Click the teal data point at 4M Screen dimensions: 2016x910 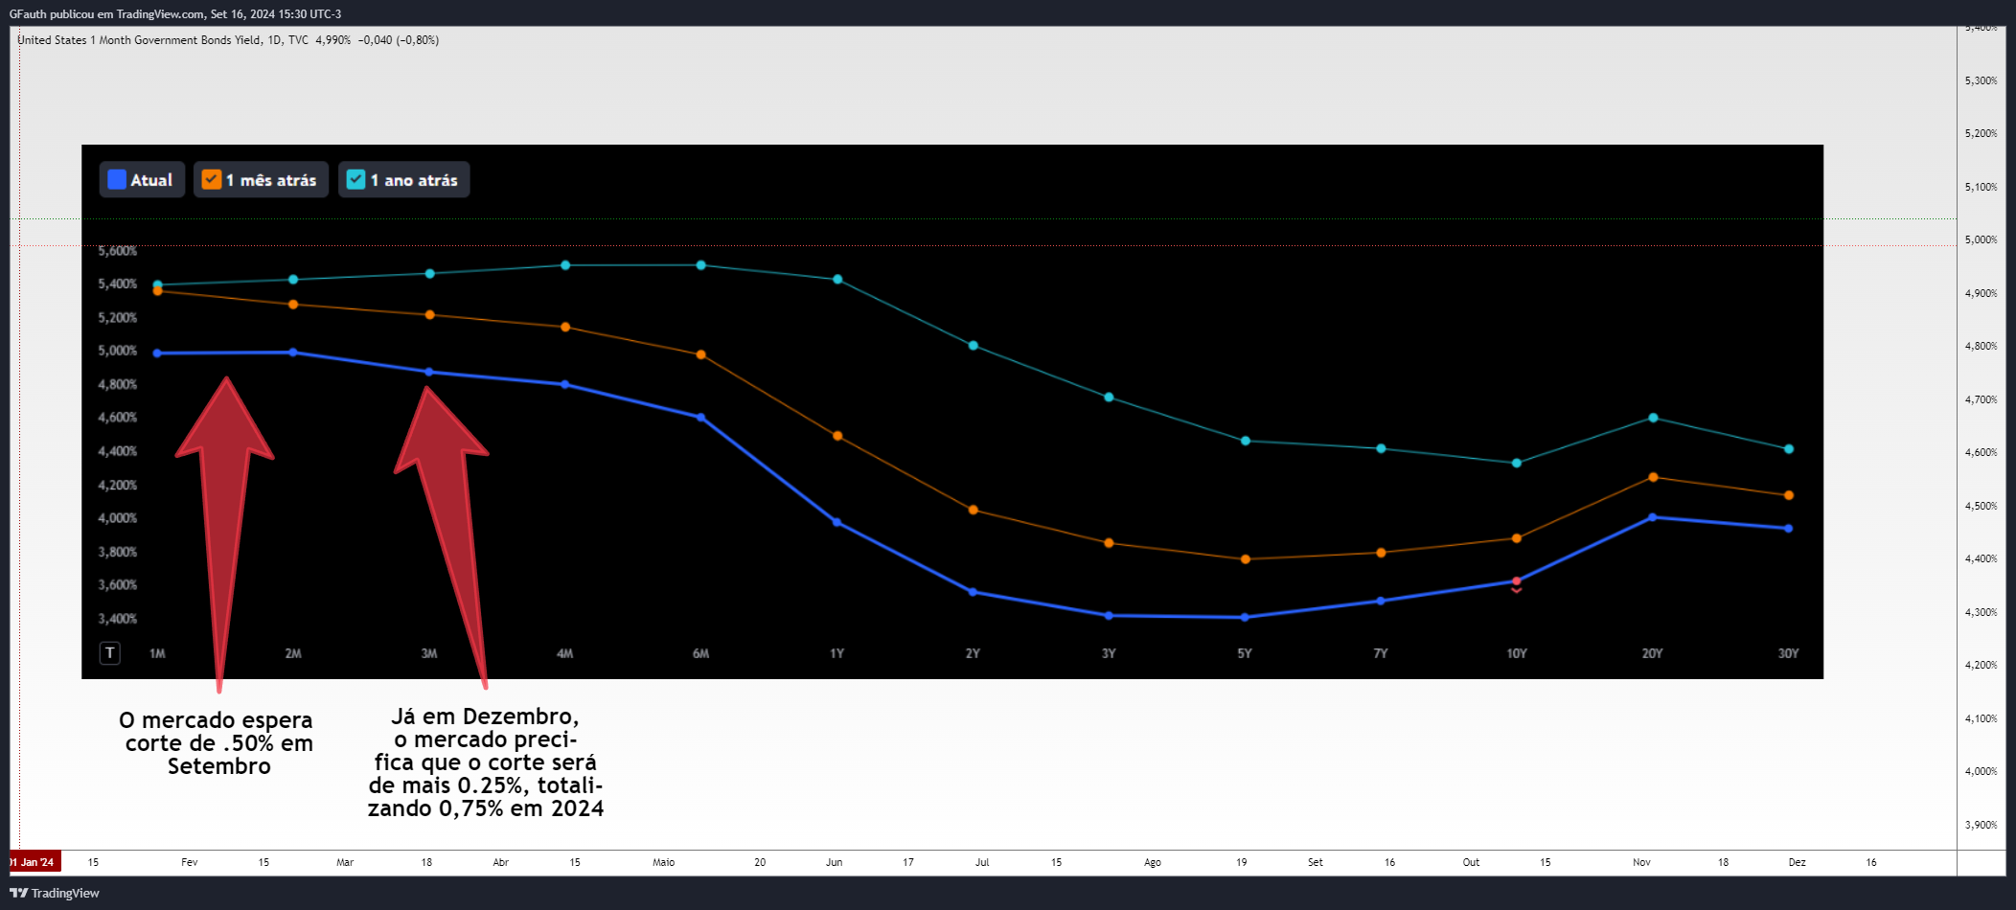click(x=565, y=265)
